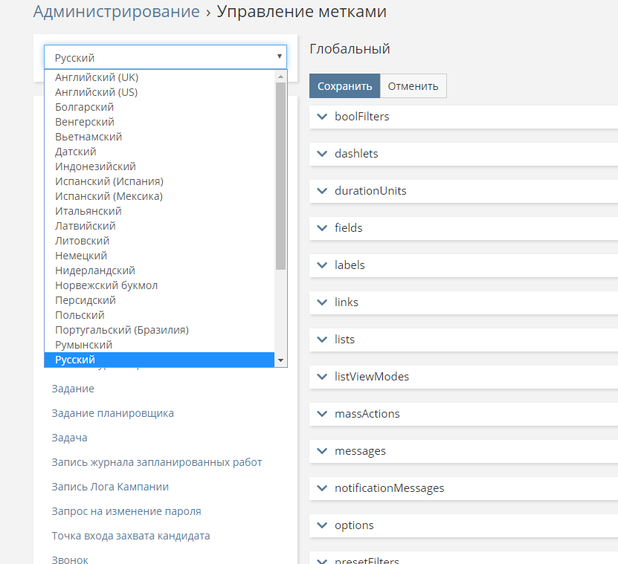The image size is (618, 564).
Task: Click the chevron icon beside labels
Action: (x=322, y=265)
